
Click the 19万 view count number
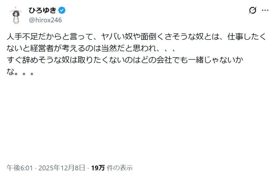click(98, 167)
